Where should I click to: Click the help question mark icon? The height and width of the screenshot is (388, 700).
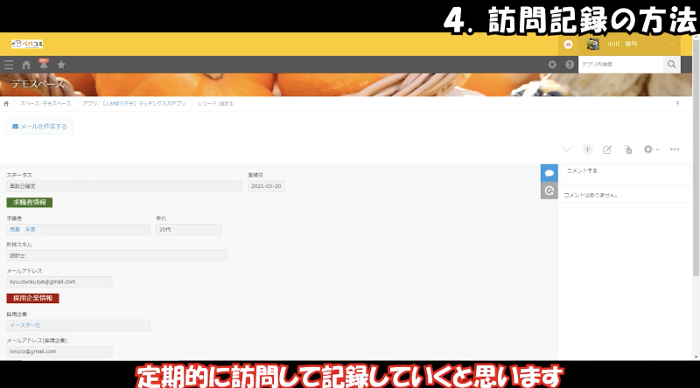(x=570, y=65)
